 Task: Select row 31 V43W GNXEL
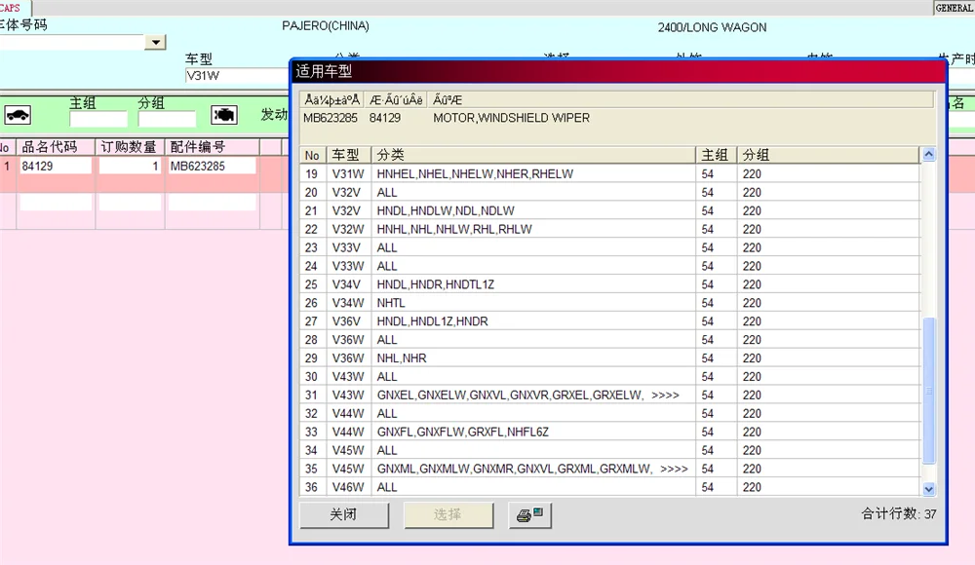tap(609, 395)
